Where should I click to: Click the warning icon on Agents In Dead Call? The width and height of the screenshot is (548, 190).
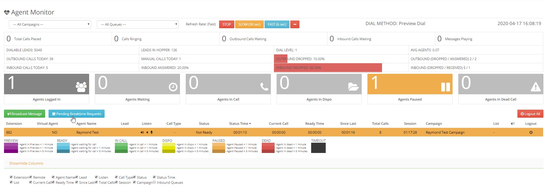coord(535,87)
